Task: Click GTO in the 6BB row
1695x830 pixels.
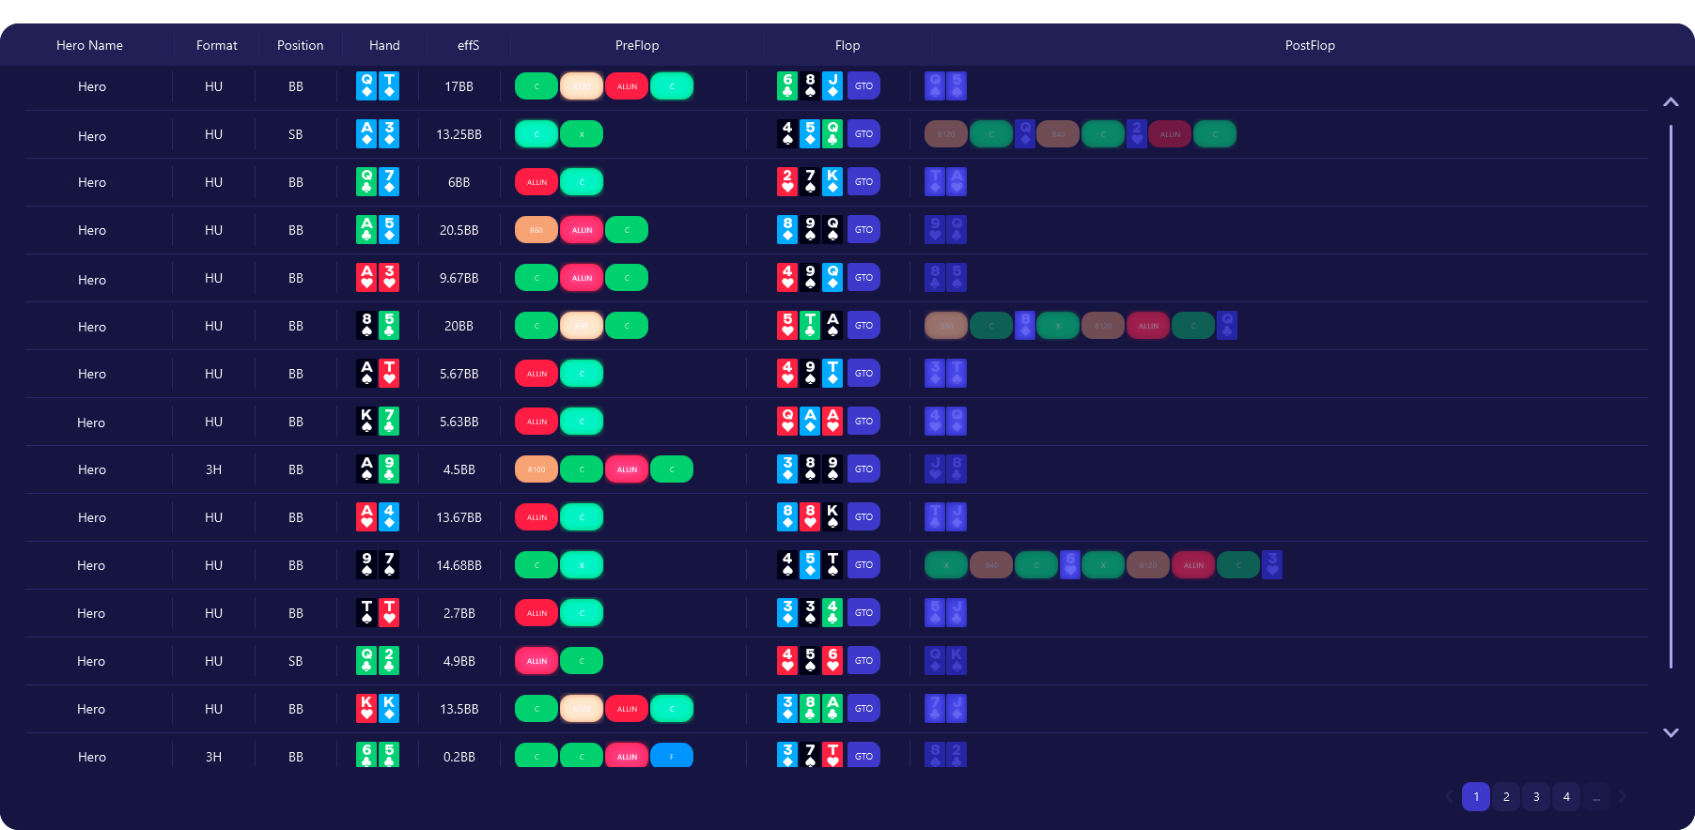Action: click(863, 182)
